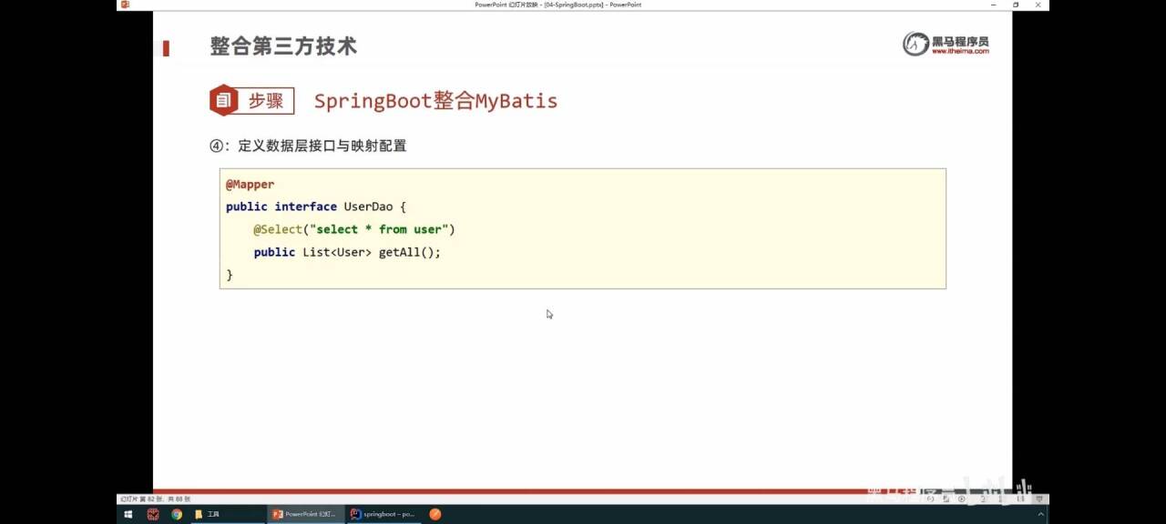
Task: Click the PowerPoint icon in title bar
Action: [125, 5]
